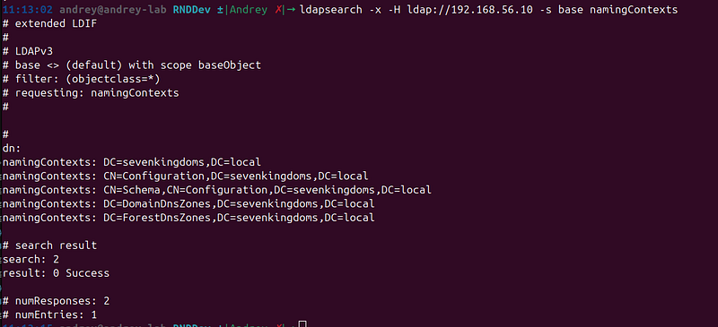The width and height of the screenshot is (718, 327).
Task: Click the DC=DomainDnsZones naming context line
Action: point(188,203)
